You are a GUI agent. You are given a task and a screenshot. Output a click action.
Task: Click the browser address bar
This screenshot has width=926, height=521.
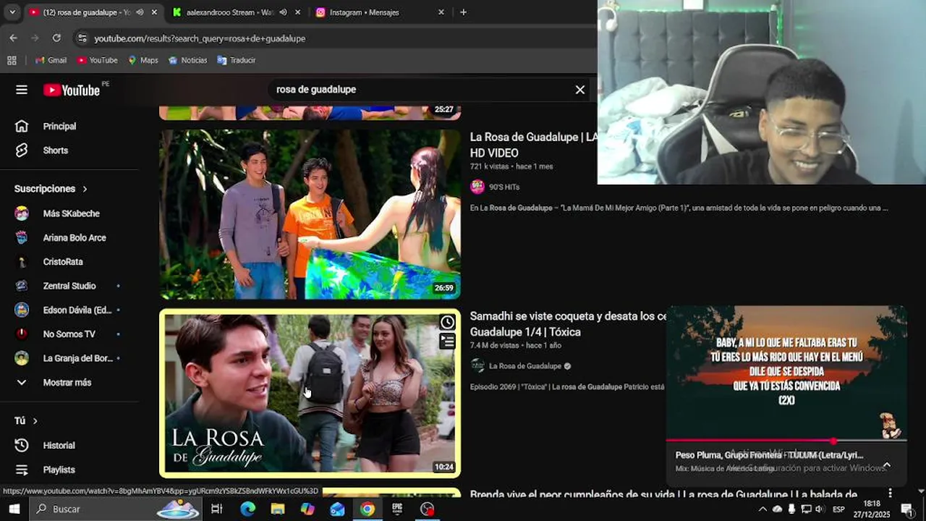(336, 38)
